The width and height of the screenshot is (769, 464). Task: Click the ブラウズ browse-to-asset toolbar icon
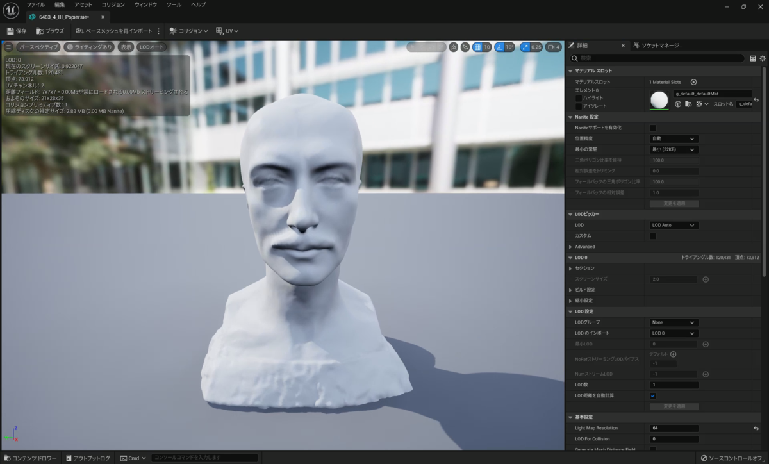point(40,31)
